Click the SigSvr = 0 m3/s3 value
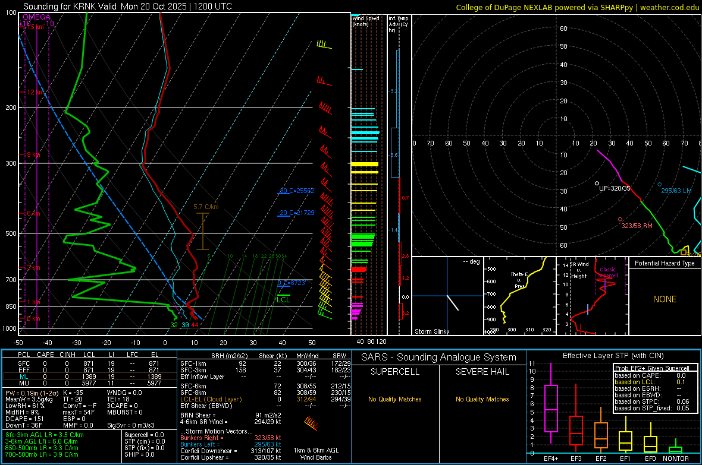 pyautogui.click(x=131, y=425)
